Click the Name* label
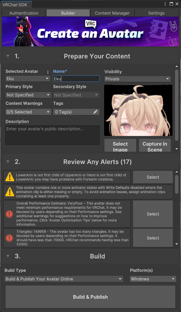 pos(60,71)
